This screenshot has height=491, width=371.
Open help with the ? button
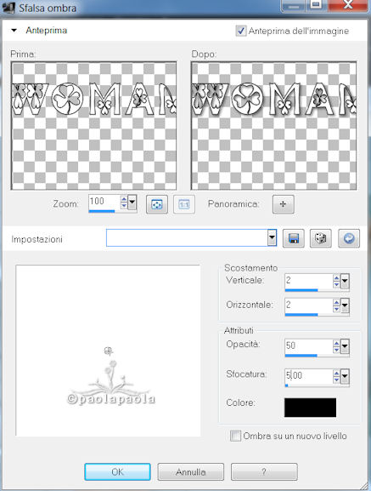[x=264, y=472]
